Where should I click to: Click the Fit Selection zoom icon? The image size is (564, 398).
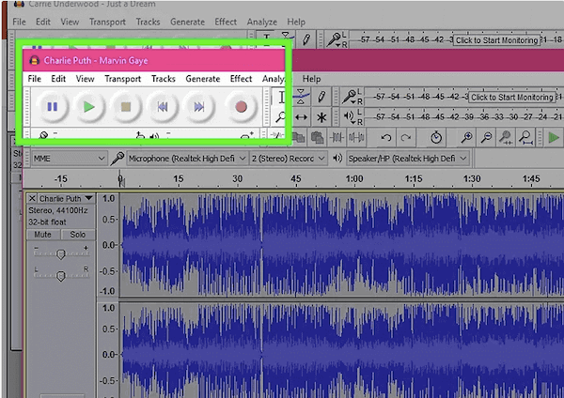506,138
